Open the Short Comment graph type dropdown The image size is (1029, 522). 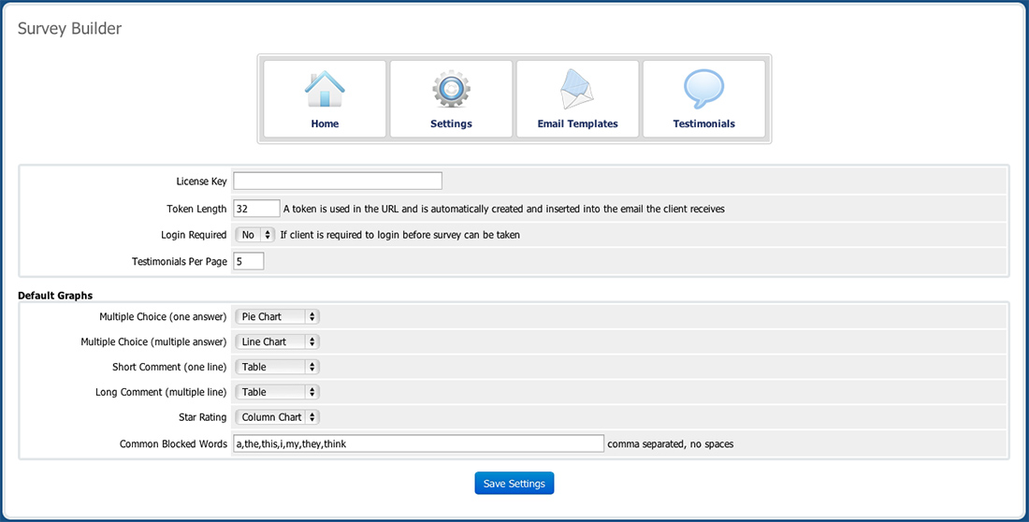[278, 368]
